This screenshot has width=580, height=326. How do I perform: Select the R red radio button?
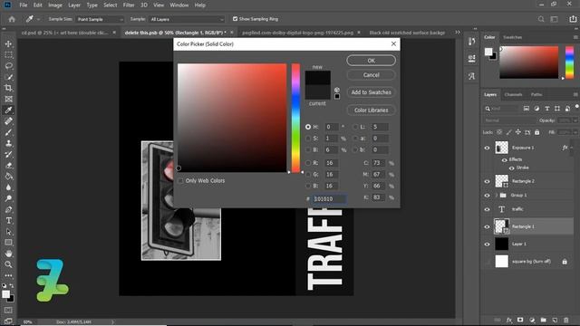click(308, 163)
